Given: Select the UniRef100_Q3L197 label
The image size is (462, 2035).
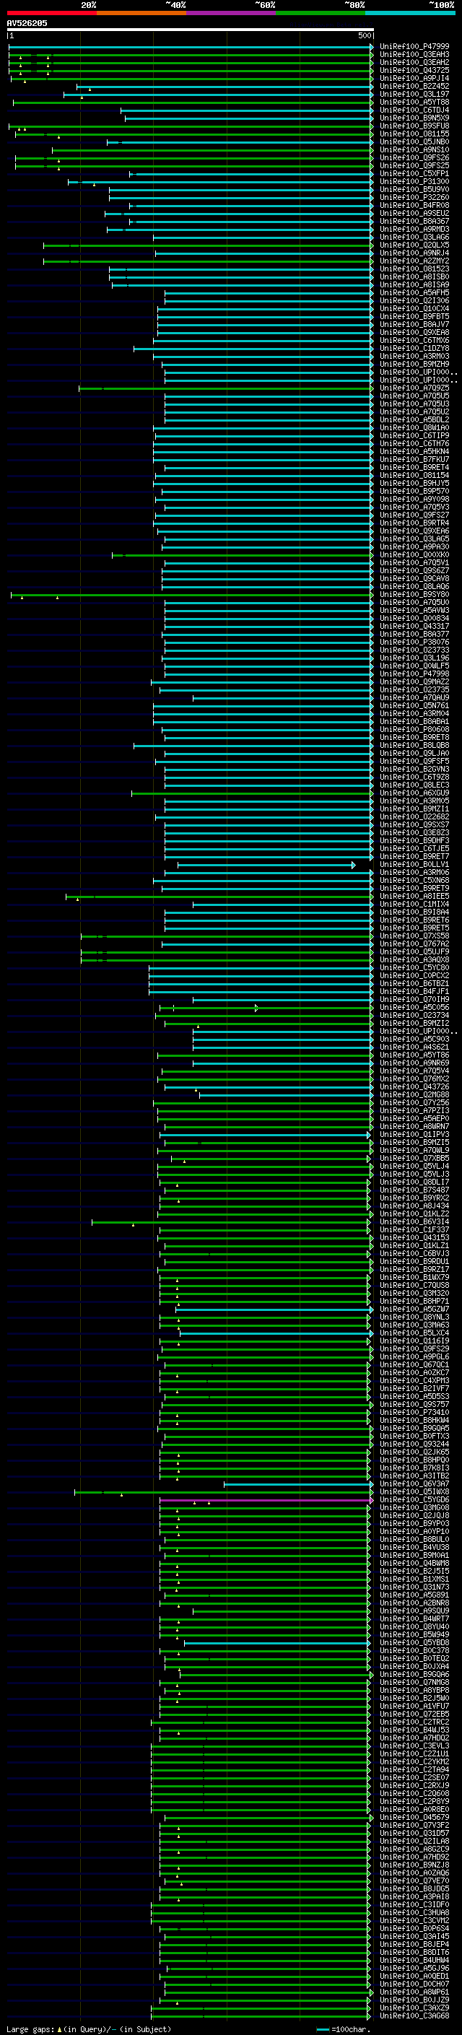Looking at the screenshot, I should pos(414,94).
